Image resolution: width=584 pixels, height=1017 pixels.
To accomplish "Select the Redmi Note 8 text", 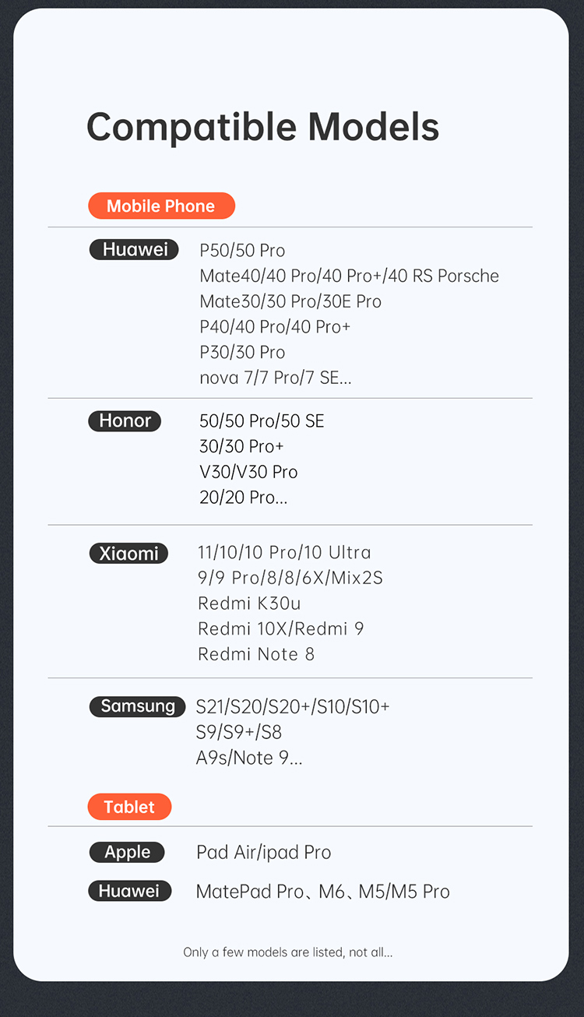I will coord(256,654).
